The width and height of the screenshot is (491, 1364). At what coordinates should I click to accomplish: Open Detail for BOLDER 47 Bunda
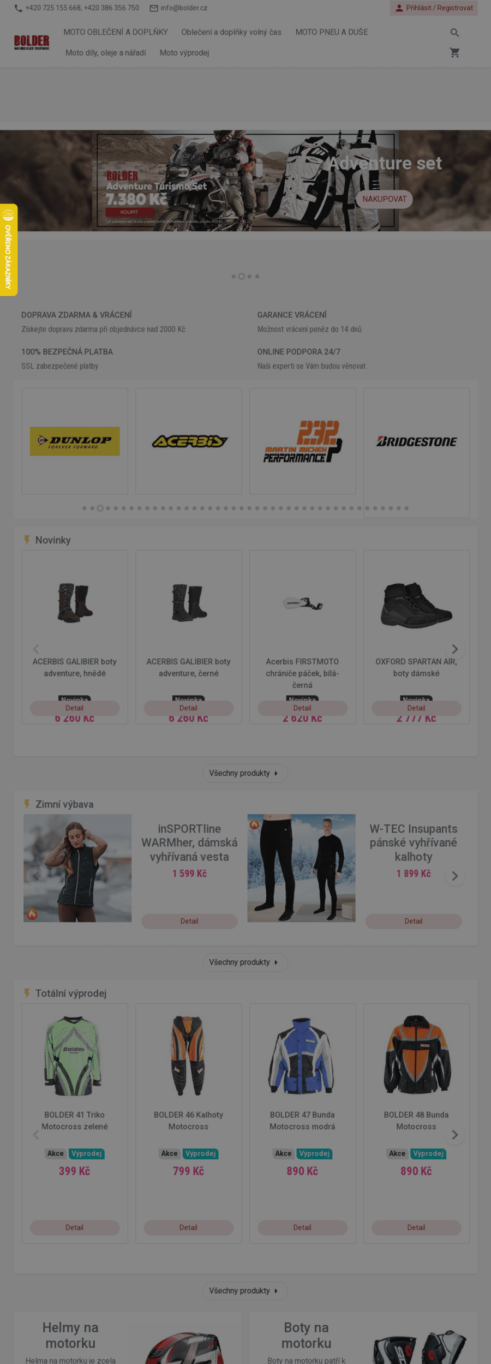coord(302,1228)
